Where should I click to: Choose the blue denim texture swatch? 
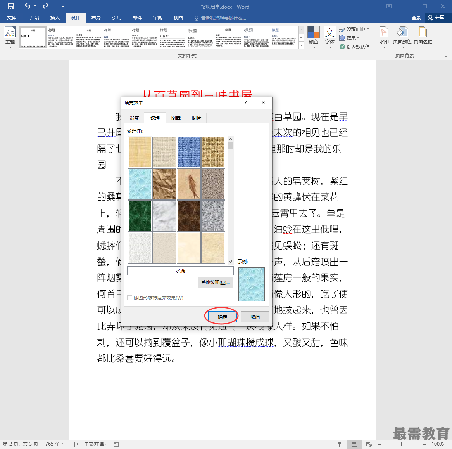coord(188,152)
